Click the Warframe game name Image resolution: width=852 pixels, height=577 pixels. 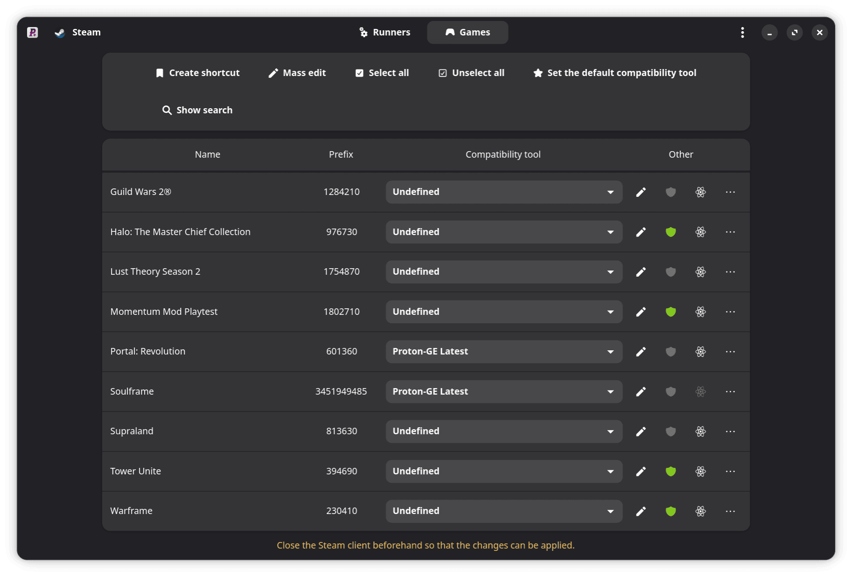(x=131, y=511)
